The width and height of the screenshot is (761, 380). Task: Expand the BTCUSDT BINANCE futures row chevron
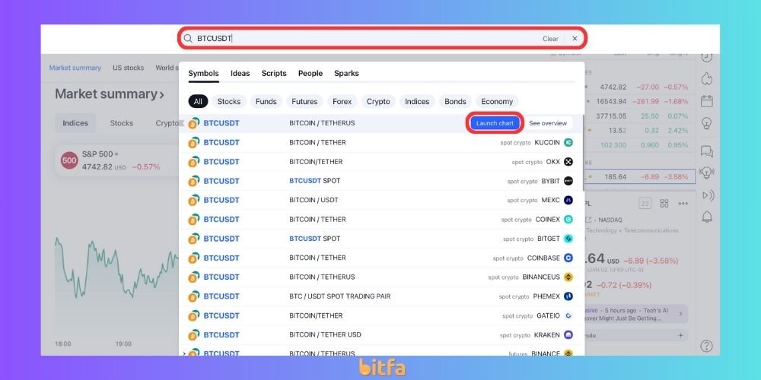point(184,354)
